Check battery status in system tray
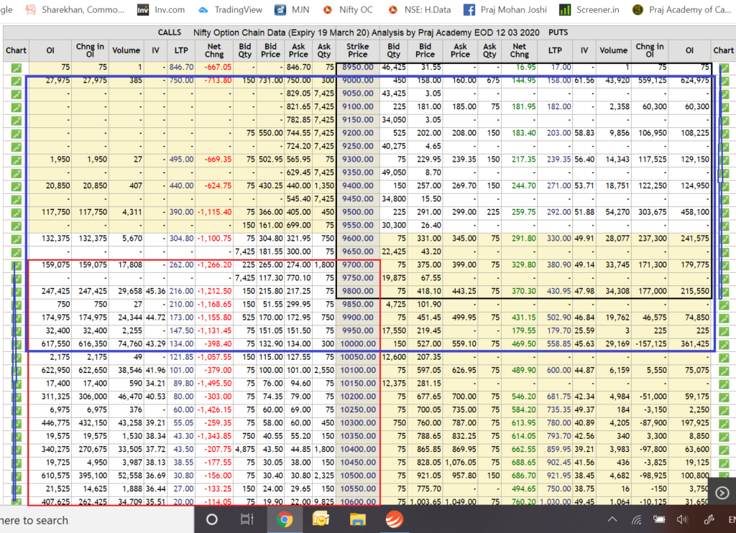The width and height of the screenshot is (736, 533). click(660, 519)
